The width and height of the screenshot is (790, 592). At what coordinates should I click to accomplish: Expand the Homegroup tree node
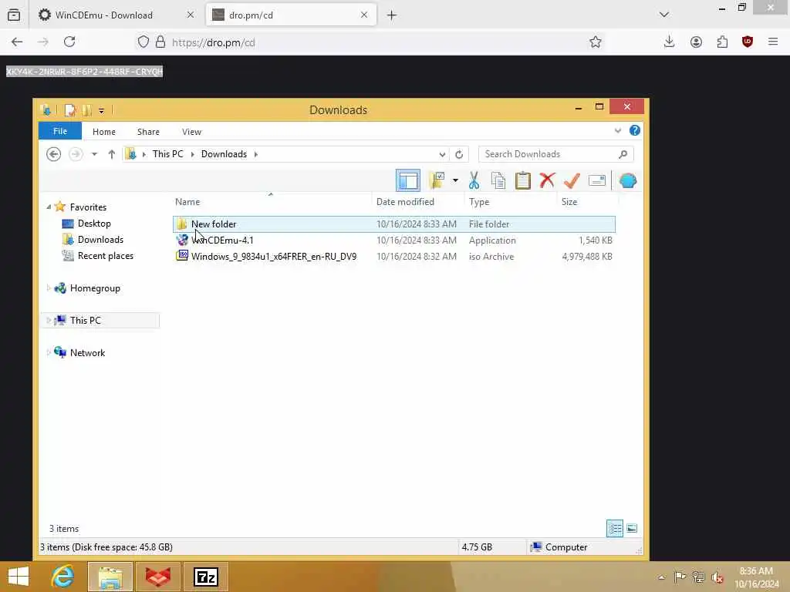pyautogui.click(x=49, y=288)
